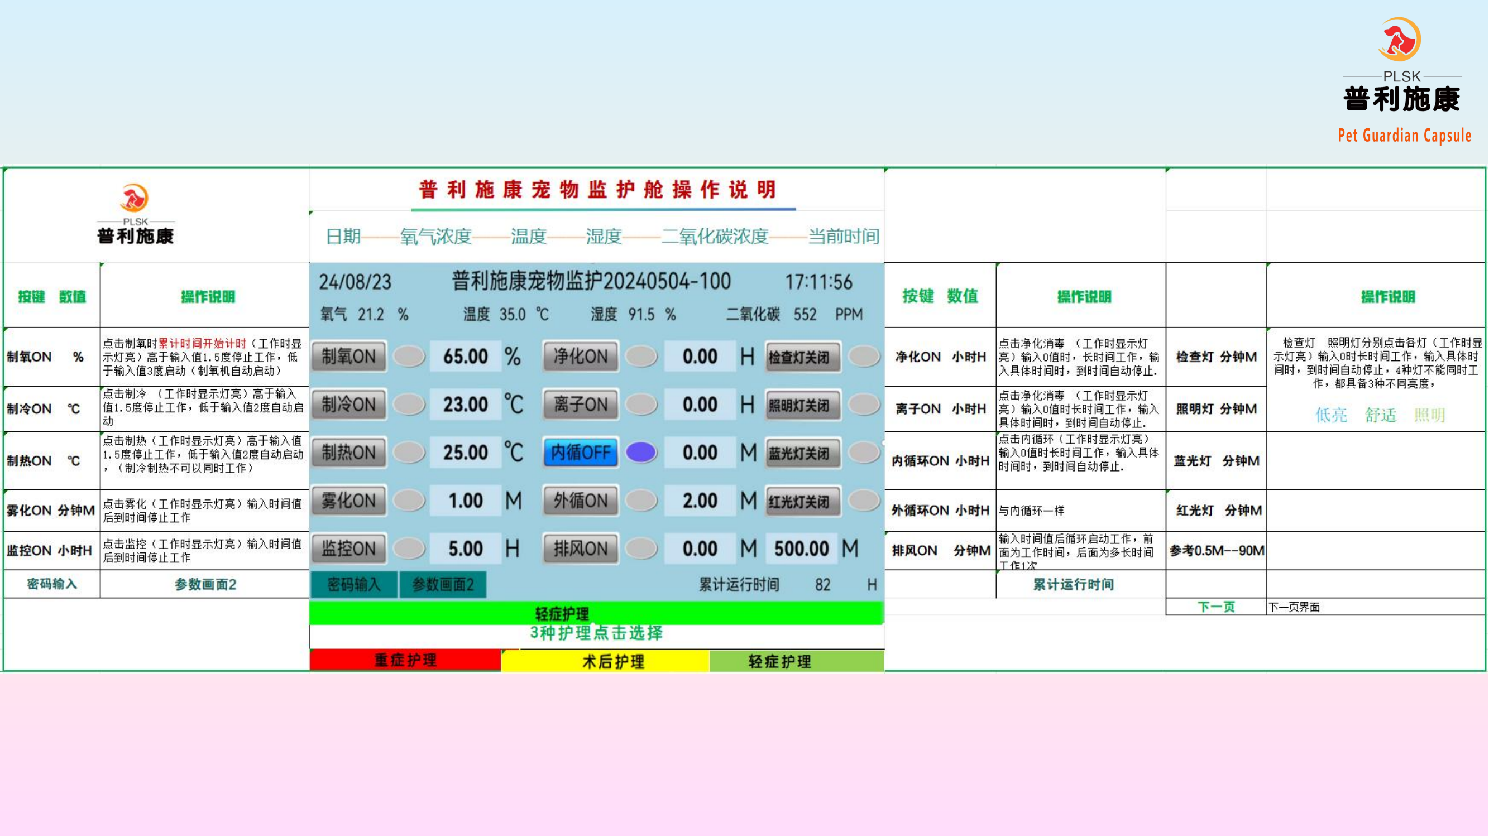Click the indicator lamp beside 检查灯关闭
The height and width of the screenshot is (837, 1489).
865,357
